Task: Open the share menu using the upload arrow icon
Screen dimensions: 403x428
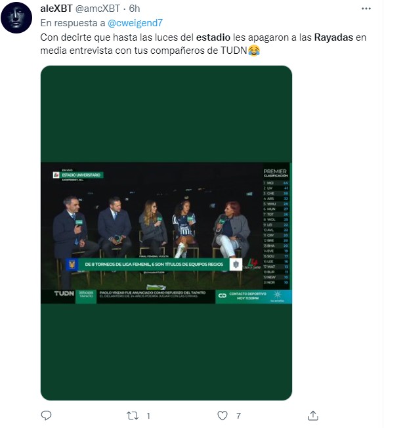Action: pyautogui.click(x=313, y=416)
